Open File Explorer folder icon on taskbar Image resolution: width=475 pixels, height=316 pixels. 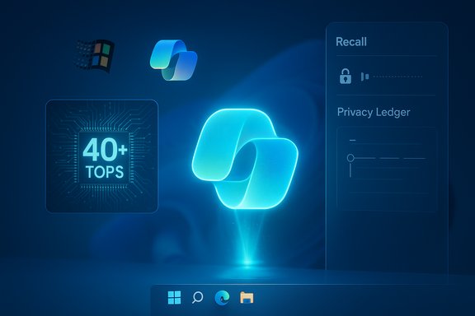click(x=247, y=298)
